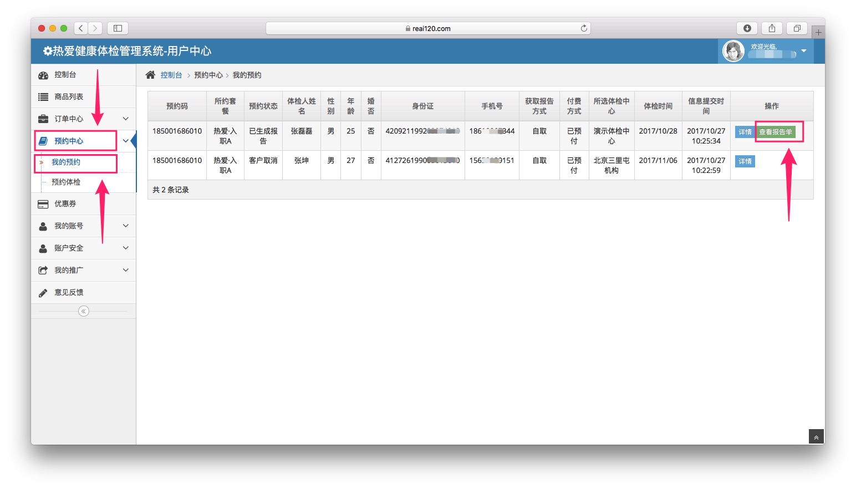Expand 我的账号 menu chevron
The height and width of the screenshot is (489, 856).
pyautogui.click(x=126, y=226)
